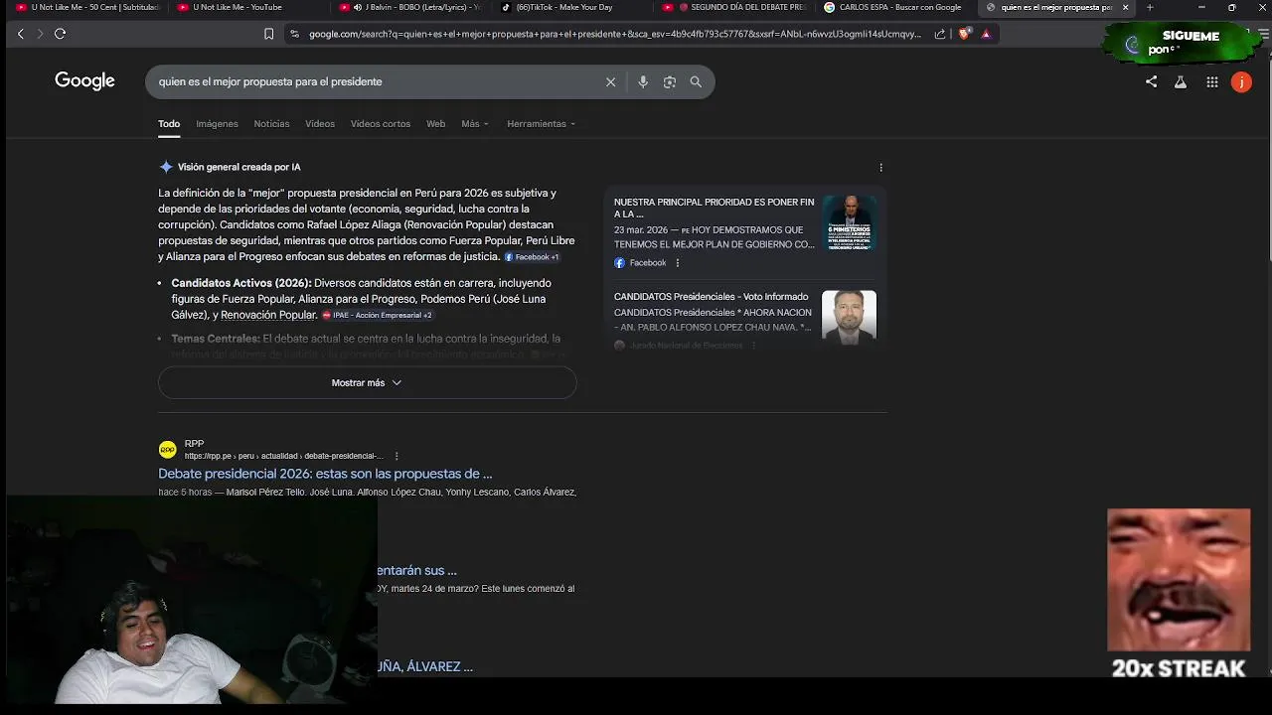The height and width of the screenshot is (715, 1272).
Task: Start voice search with the microphone icon
Action: pyautogui.click(x=643, y=82)
